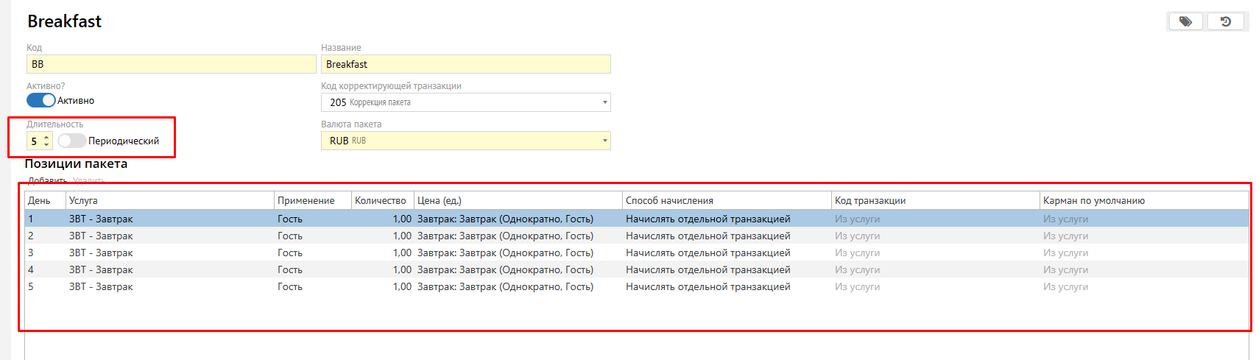
Task: Click the history revert icon button
Action: pos(1226,22)
